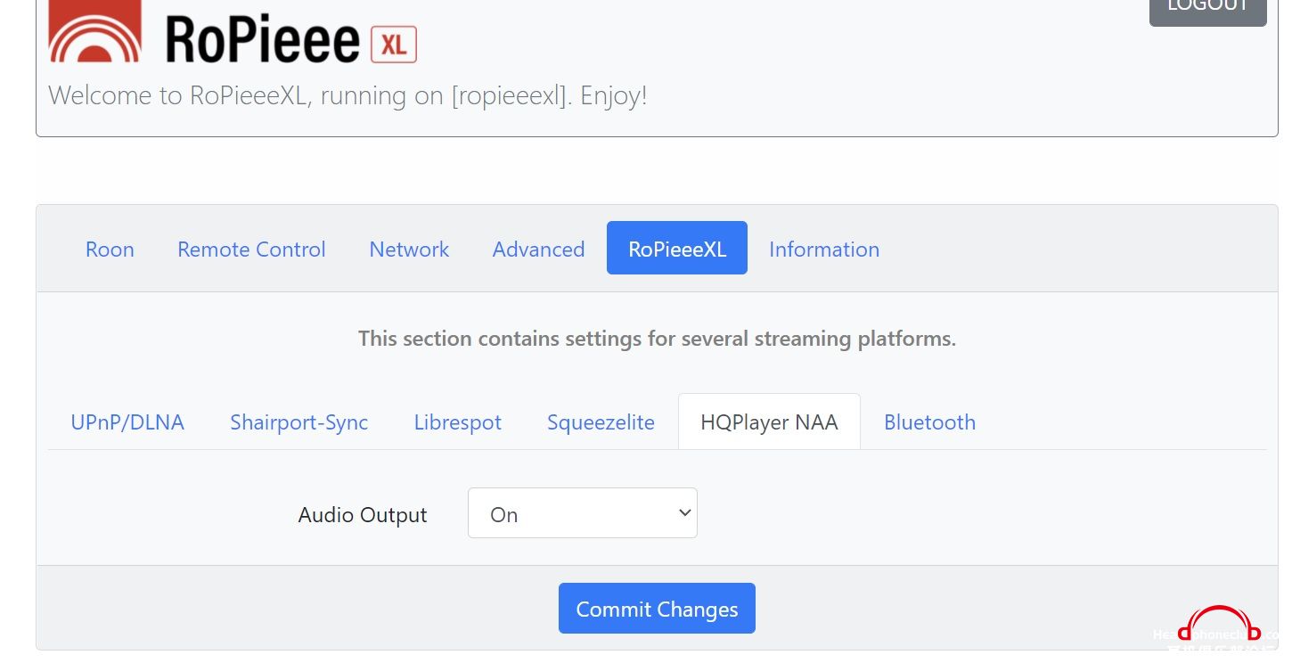Select the HQPlayer NAA sub-tab
This screenshot has height=663, width=1292.
pos(769,422)
